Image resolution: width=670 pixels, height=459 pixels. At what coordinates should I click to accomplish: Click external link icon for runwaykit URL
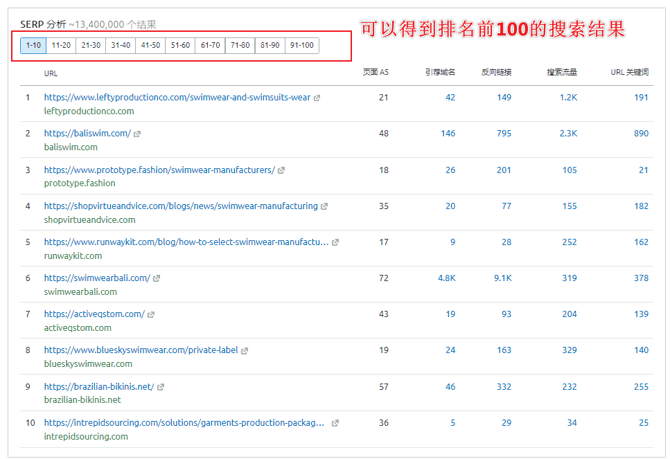(x=335, y=242)
